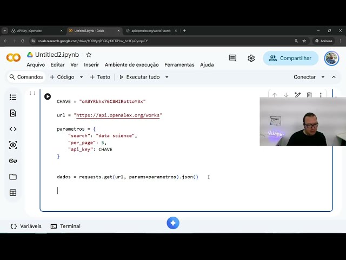Viewport: 346px width, 260px height.
Task: Click the "data science" search value
Action: pyautogui.click(x=115, y=136)
